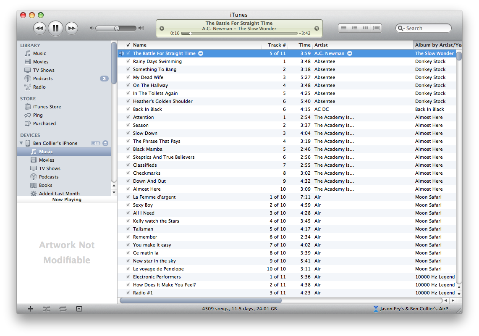This screenshot has width=479, height=336.
Task: Switch to list view
Action: (x=343, y=28)
